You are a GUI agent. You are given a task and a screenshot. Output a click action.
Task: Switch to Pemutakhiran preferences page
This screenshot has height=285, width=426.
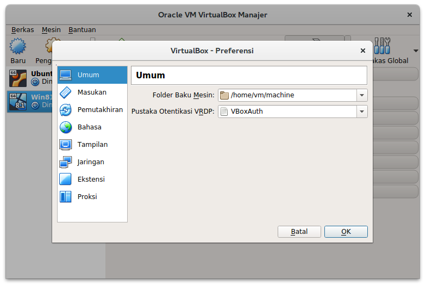click(x=92, y=110)
